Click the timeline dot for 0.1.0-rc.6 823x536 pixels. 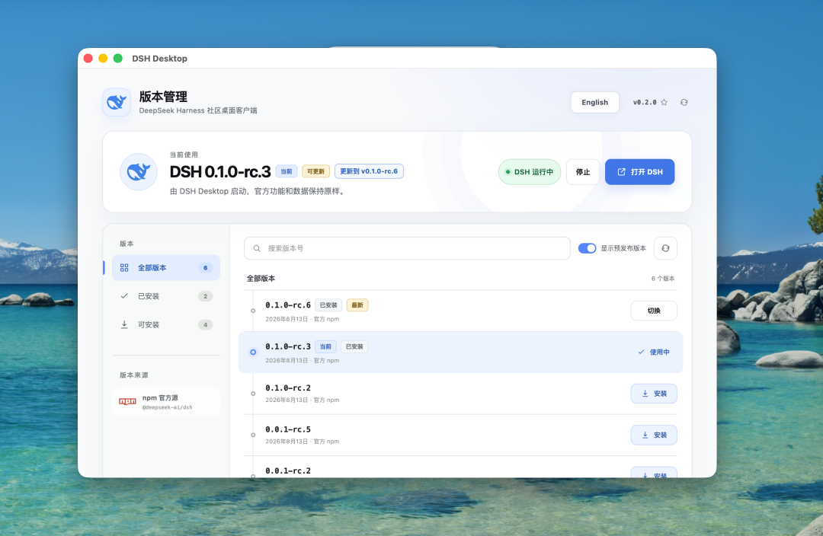pyautogui.click(x=253, y=311)
